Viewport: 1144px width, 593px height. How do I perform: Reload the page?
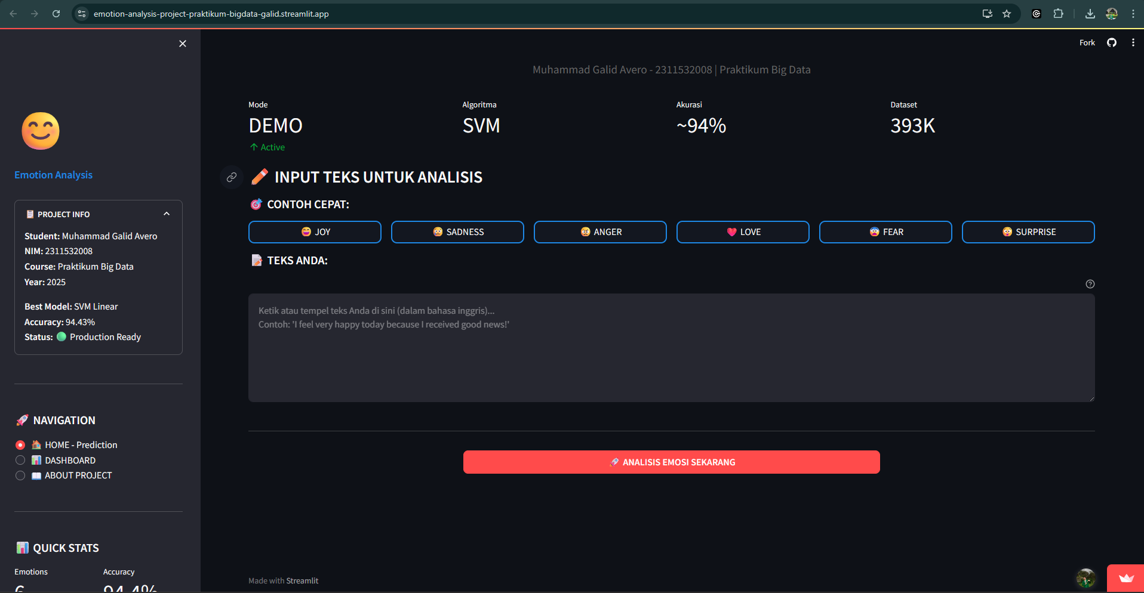click(56, 14)
